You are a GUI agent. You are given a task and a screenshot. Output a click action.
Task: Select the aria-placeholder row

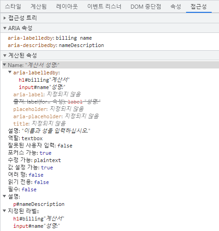pos(56,116)
